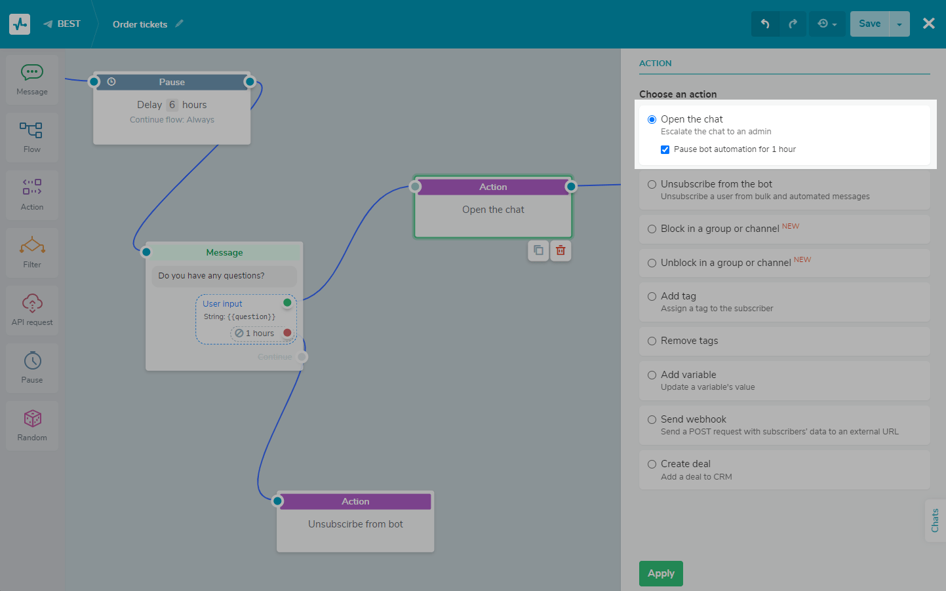Select the Flow element icon
The height and width of the screenshot is (591, 946).
click(31, 137)
